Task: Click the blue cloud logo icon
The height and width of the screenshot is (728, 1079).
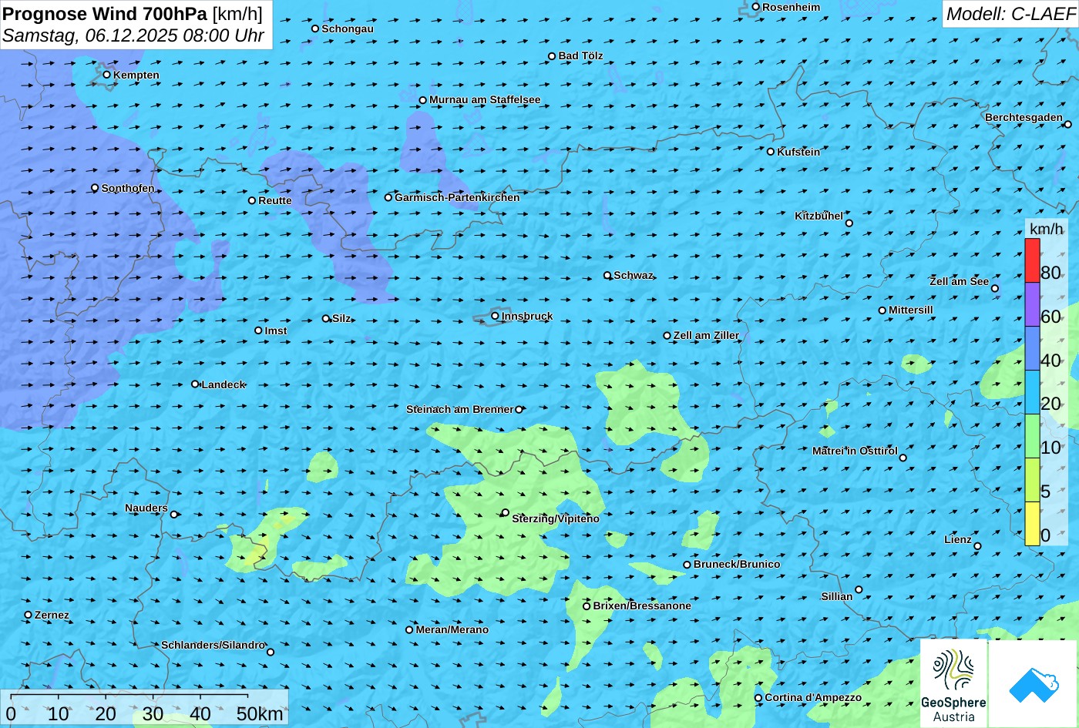Action: coord(1033,683)
